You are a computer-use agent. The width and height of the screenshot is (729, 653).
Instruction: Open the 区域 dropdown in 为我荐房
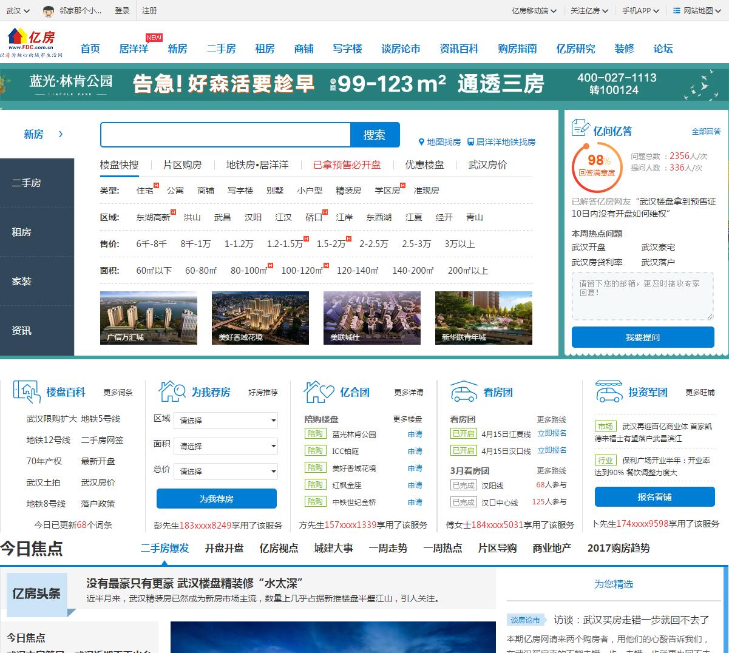pyautogui.click(x=225, y=421)
